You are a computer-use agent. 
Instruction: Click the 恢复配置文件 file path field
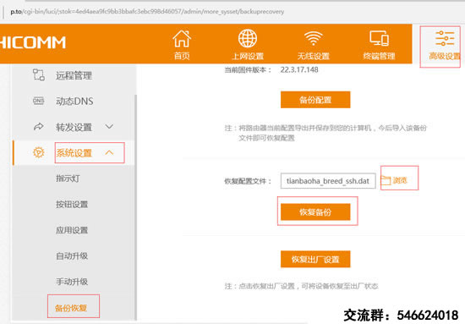pyautogui.click(x=328, y=181)
